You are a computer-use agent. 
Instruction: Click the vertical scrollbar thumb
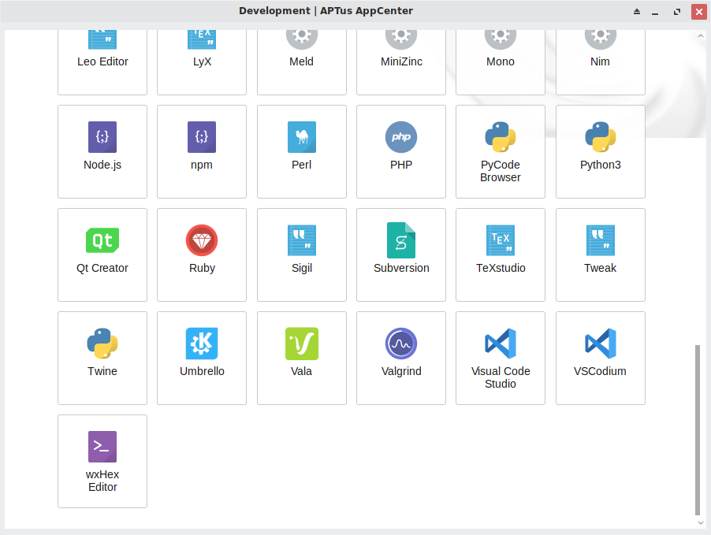(x=698, y=430)
